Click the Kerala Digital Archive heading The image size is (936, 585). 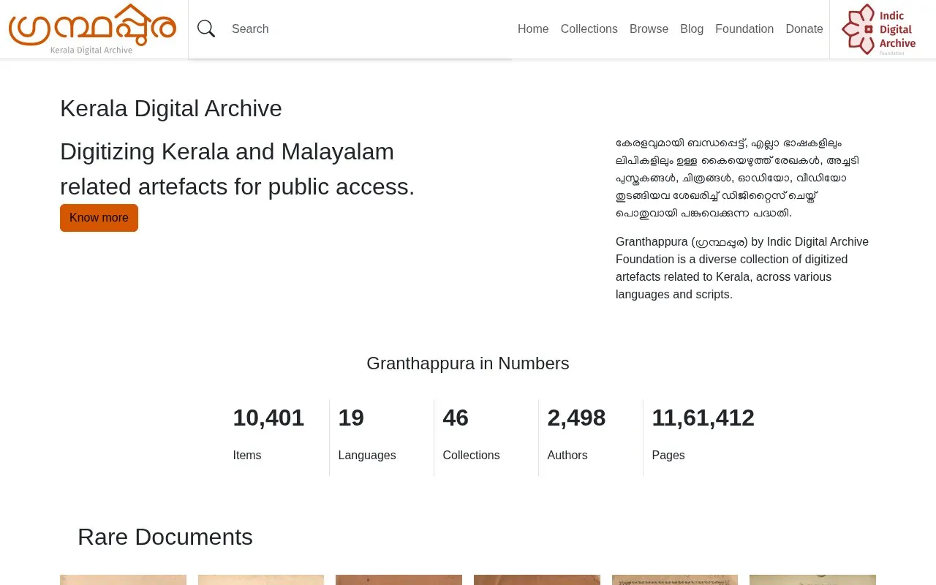pos(171,108)
